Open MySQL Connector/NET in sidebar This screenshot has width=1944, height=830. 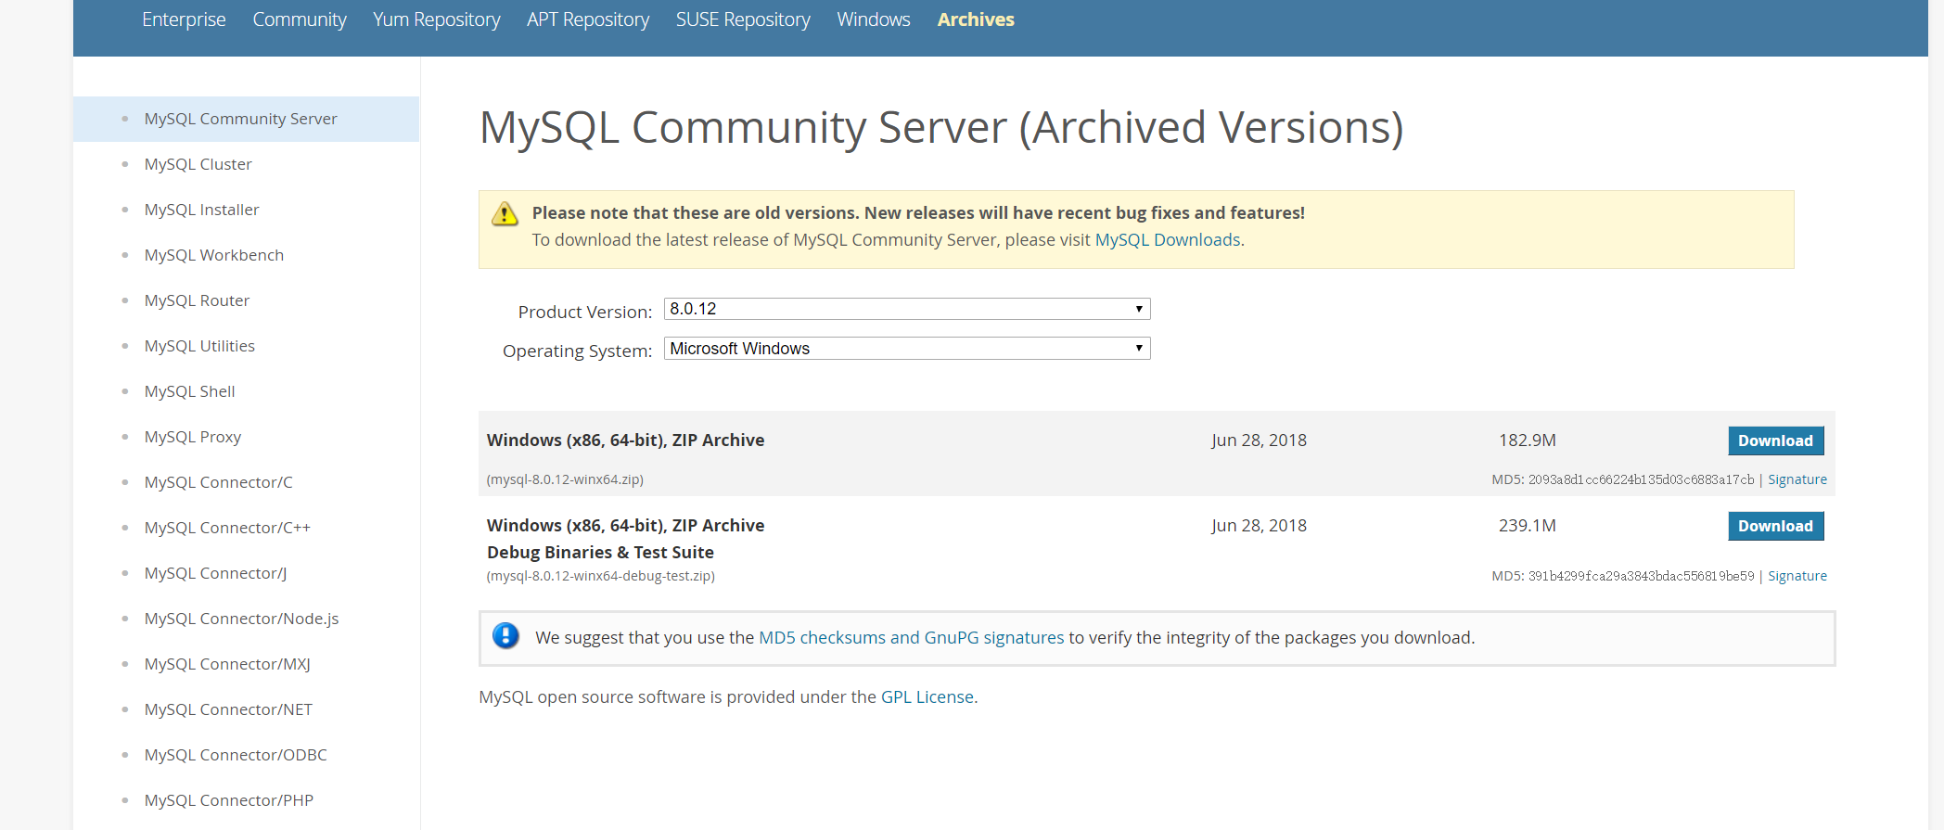click(x=228, y=709)
